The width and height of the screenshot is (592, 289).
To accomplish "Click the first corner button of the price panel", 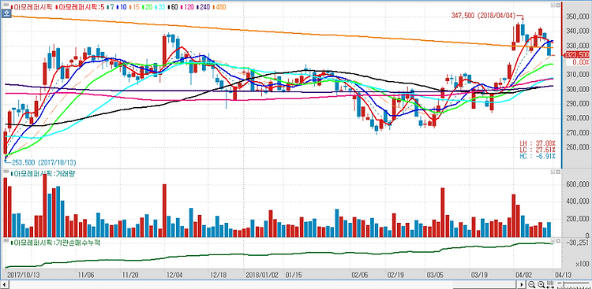I will coord(553,6).
